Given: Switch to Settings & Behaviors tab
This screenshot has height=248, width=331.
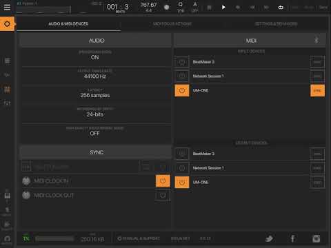Looking at the screenshot, I should (276, 24).
